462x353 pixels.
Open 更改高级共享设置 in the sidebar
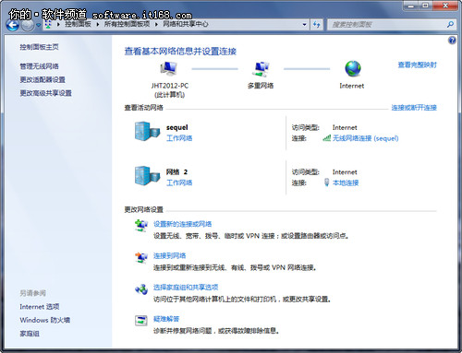click(45, 93)
